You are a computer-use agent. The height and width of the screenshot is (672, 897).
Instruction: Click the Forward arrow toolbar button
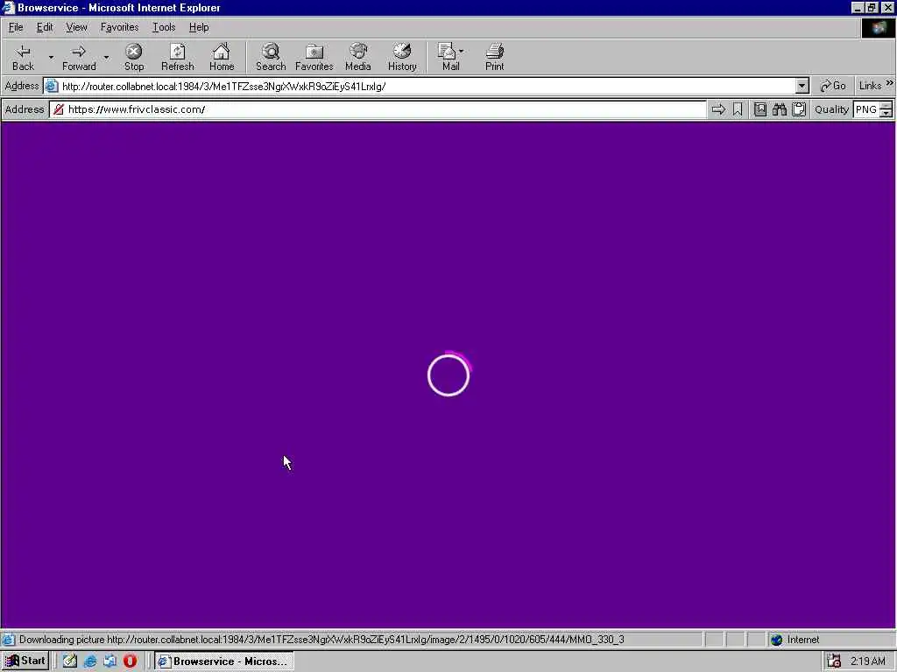coord(79,57)
